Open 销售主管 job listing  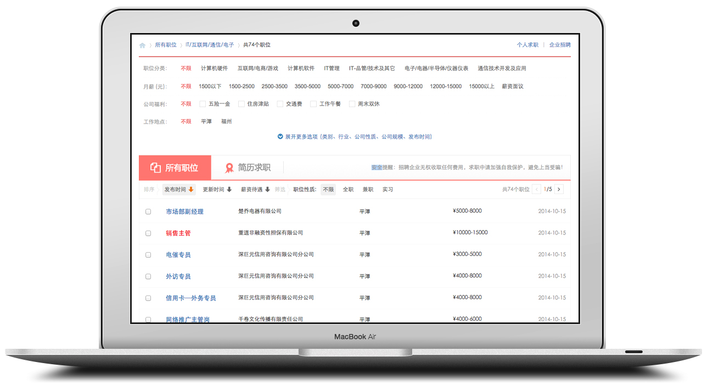pos(178,233)
